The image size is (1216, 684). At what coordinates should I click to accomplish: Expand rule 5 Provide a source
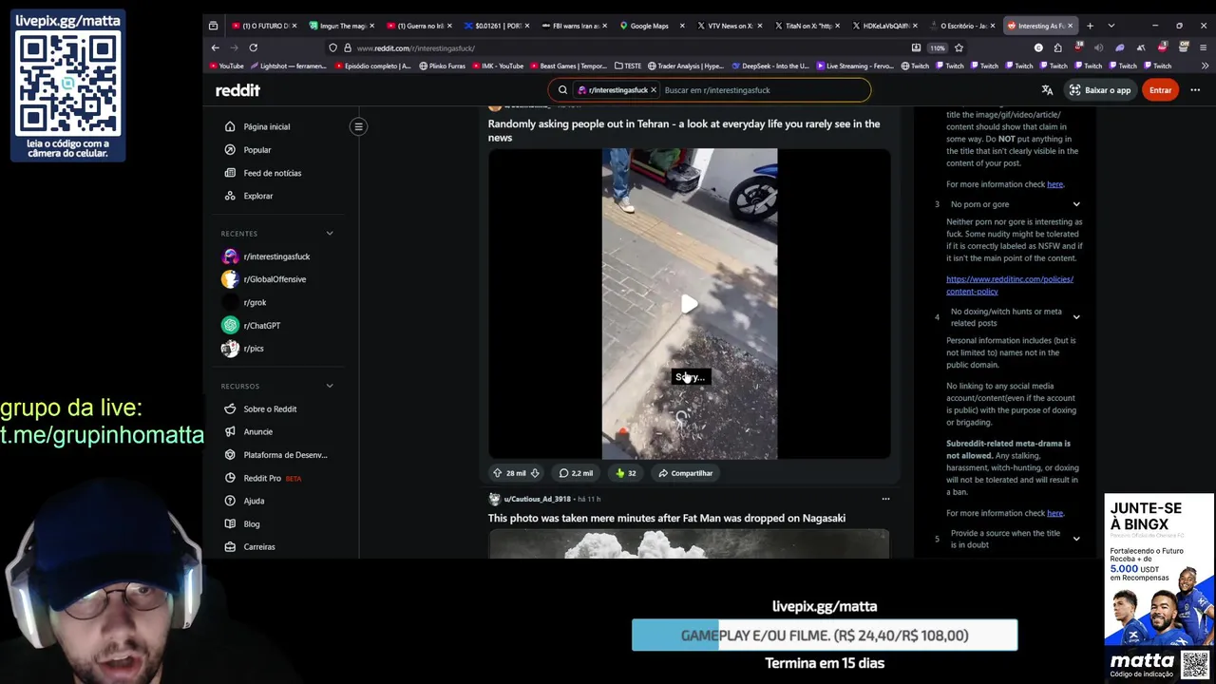coord(1076,539)
